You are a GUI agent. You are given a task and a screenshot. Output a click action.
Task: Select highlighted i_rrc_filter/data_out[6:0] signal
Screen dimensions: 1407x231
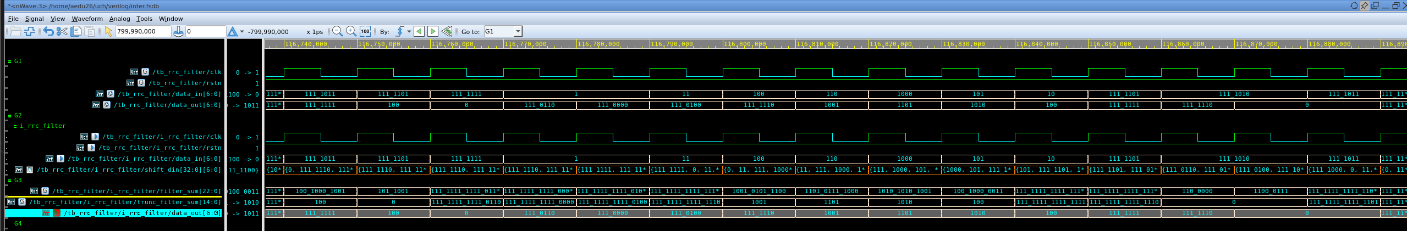point(142,213)
